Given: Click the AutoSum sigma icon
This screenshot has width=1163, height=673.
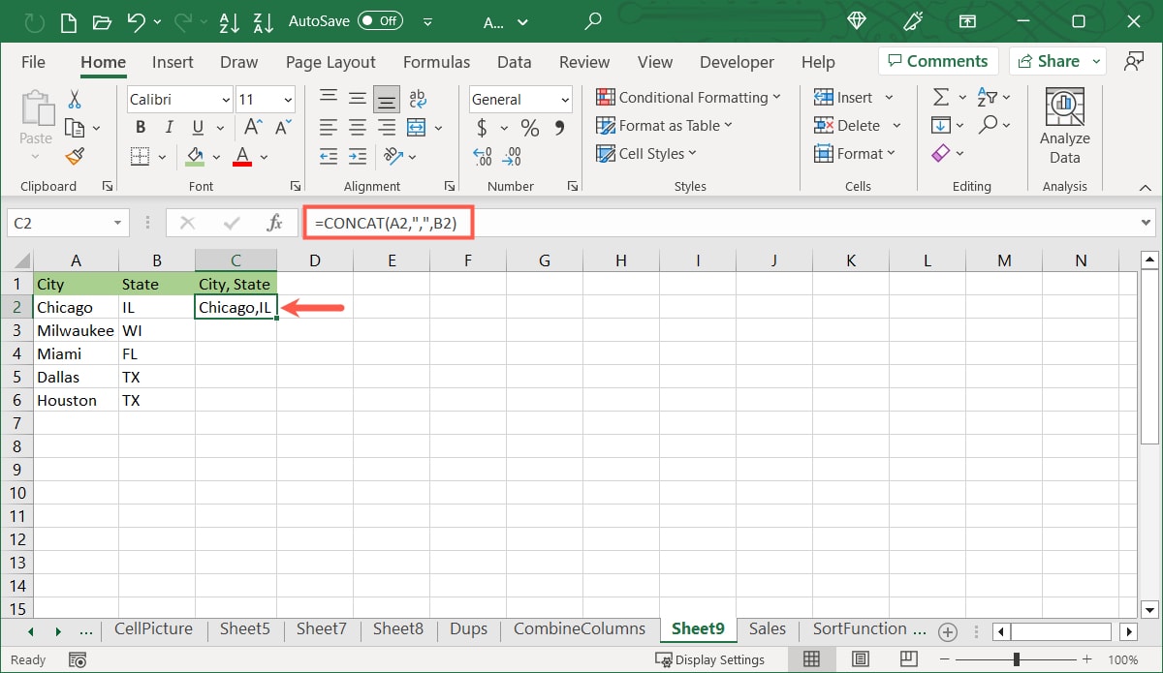Looking at the screenshot, I should pos(940,98).
